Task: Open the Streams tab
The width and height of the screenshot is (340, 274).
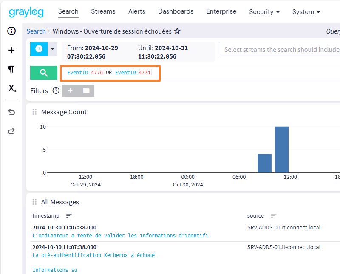Action: coord(103,11)
